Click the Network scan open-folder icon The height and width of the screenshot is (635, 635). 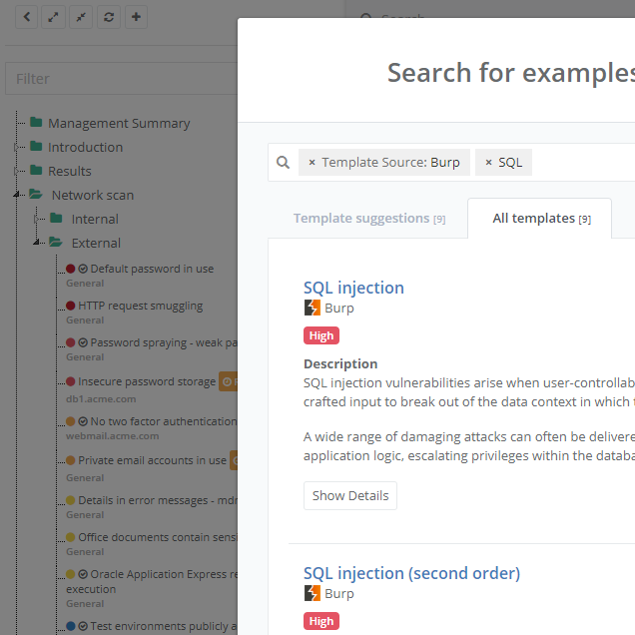pyautogui.click(x=36, y=194)
